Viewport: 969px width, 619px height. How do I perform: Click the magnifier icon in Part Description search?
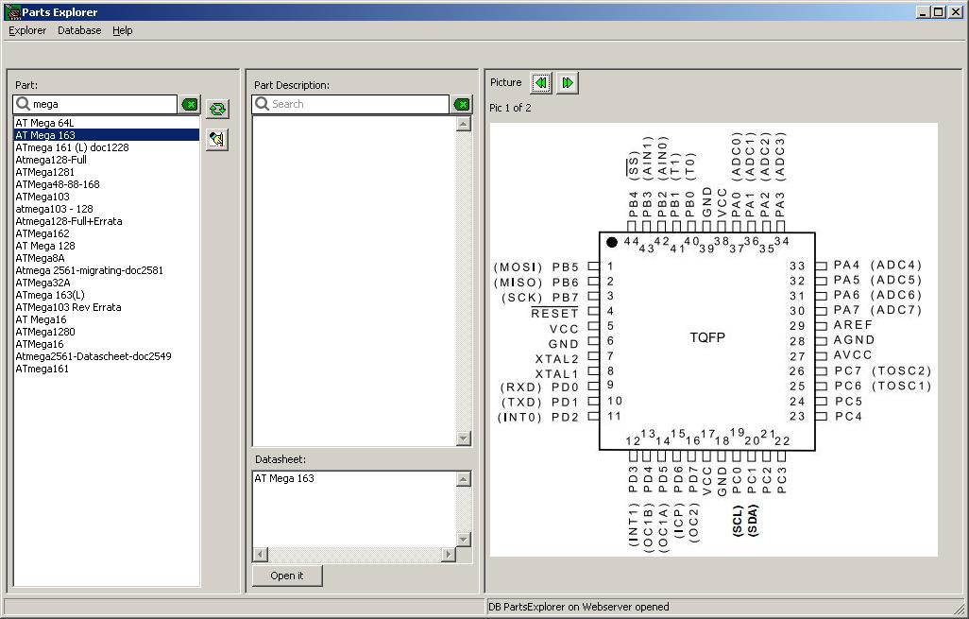click(262, 104)
